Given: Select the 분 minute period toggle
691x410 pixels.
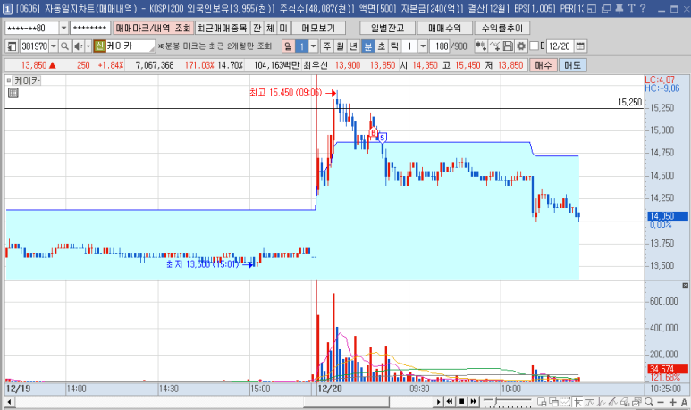Looking at the screenshot, I should click(x=367, y=46).
